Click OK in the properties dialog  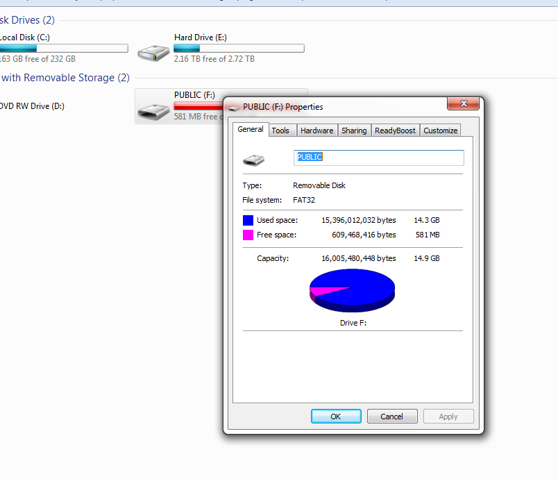click(336, 417)
